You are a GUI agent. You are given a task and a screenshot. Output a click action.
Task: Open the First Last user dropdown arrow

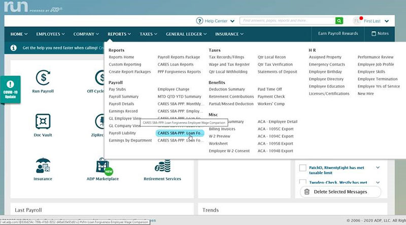(387, 21)
